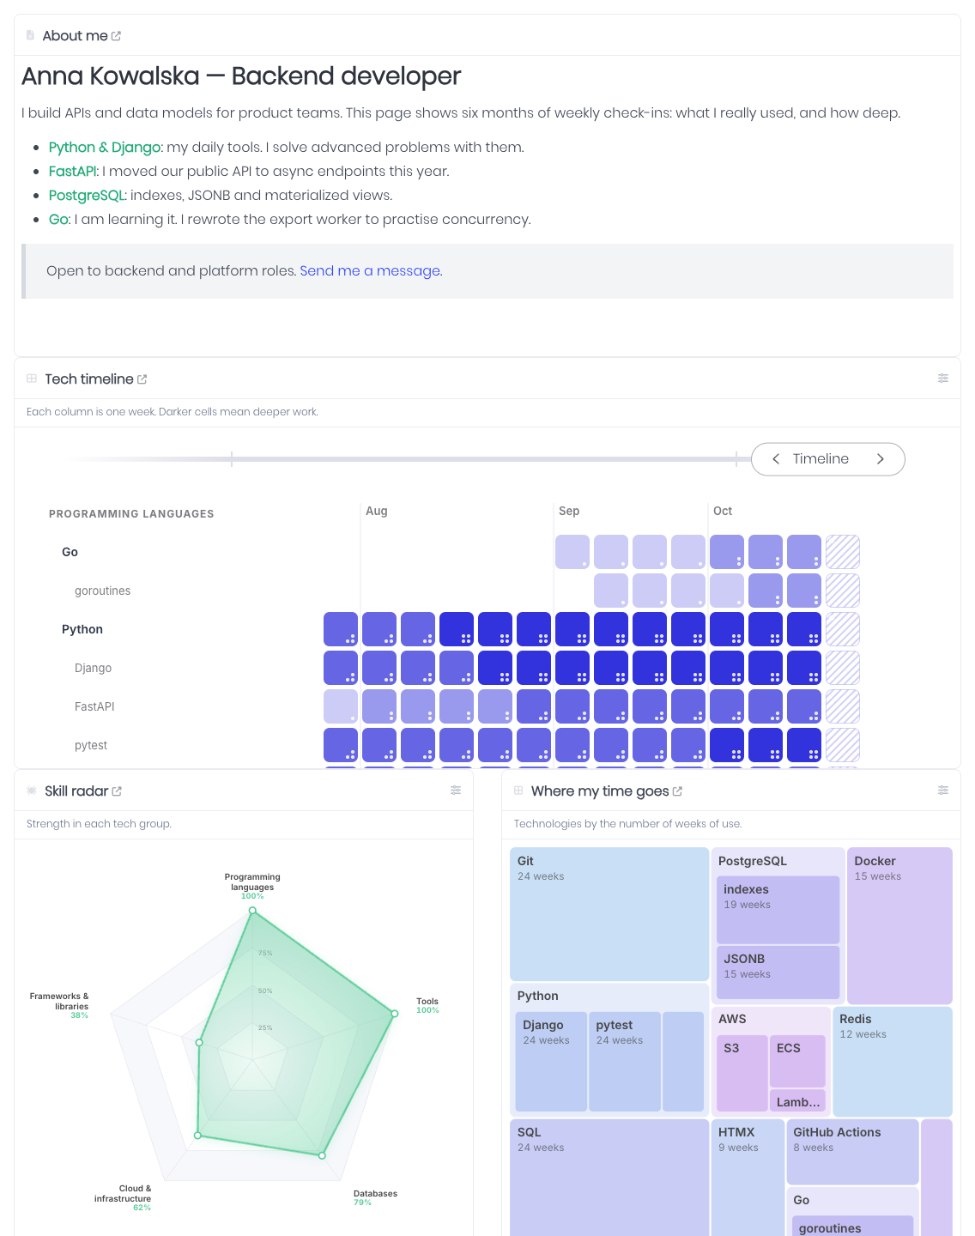This screenshot has height=1236, width=975.
Task: Select the FastAPI row label in Tech timeline
Action: 94,706
